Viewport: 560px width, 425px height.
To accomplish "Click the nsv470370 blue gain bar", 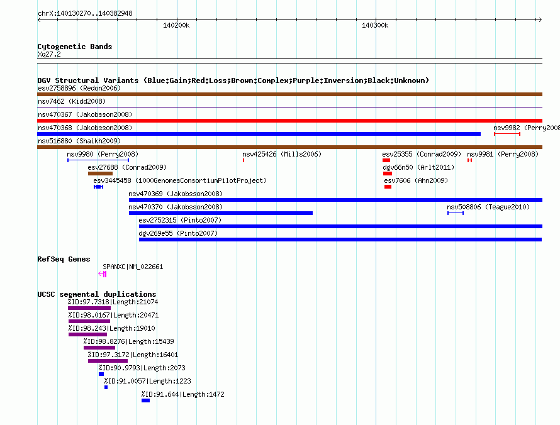I will [x=221, y=213].
